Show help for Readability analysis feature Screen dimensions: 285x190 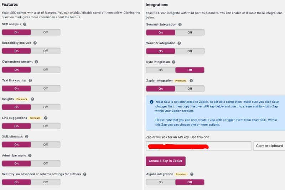35,43
